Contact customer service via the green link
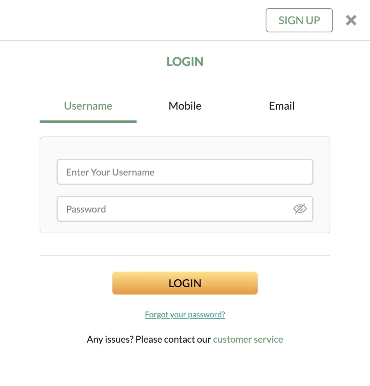Screen dimensions: 370x386 coord(248,339)
